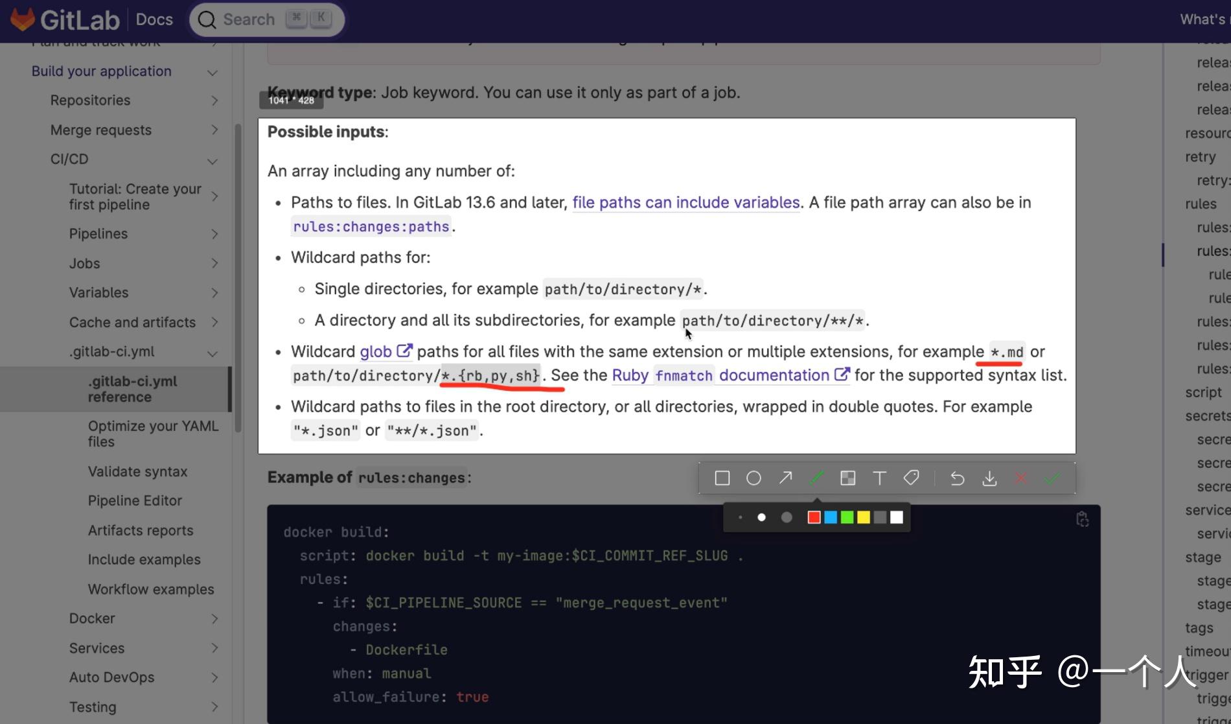
Task: Select the rectangle annotation tool
Action: [721, 478]
